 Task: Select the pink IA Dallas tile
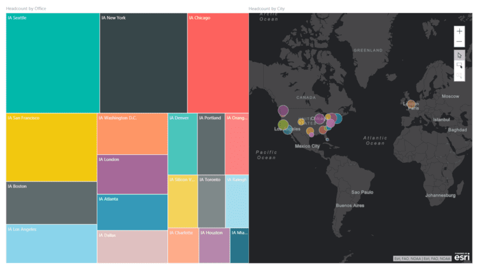click(132, 247)
